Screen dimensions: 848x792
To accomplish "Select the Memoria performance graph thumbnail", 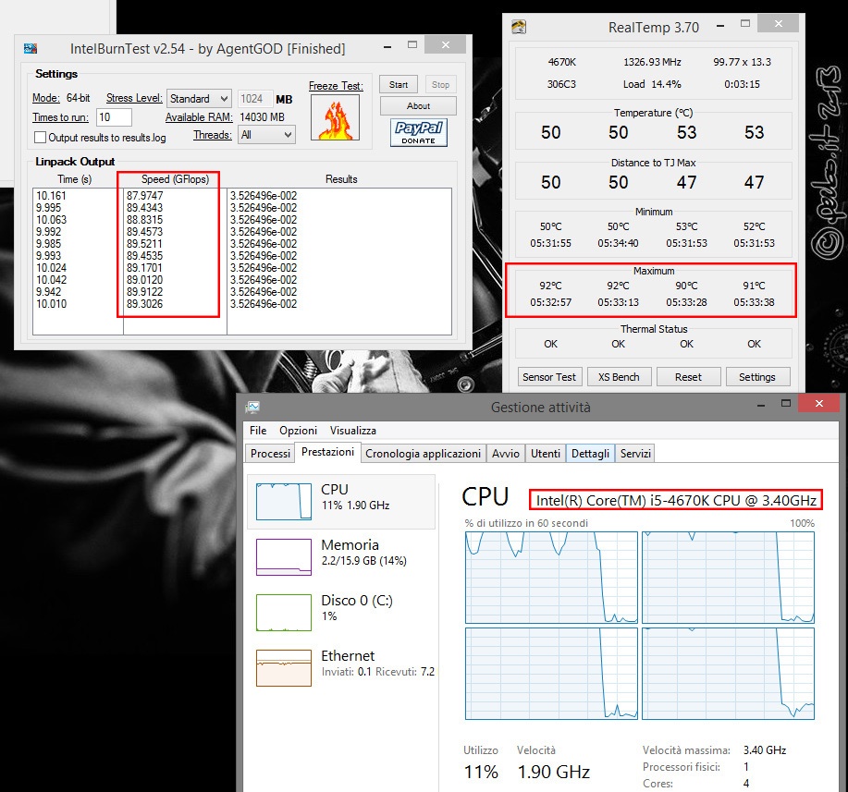I will 283,557.
